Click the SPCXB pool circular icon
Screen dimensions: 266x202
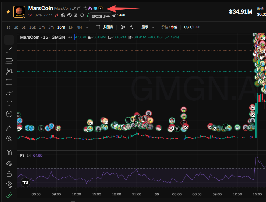click(101, 8)
